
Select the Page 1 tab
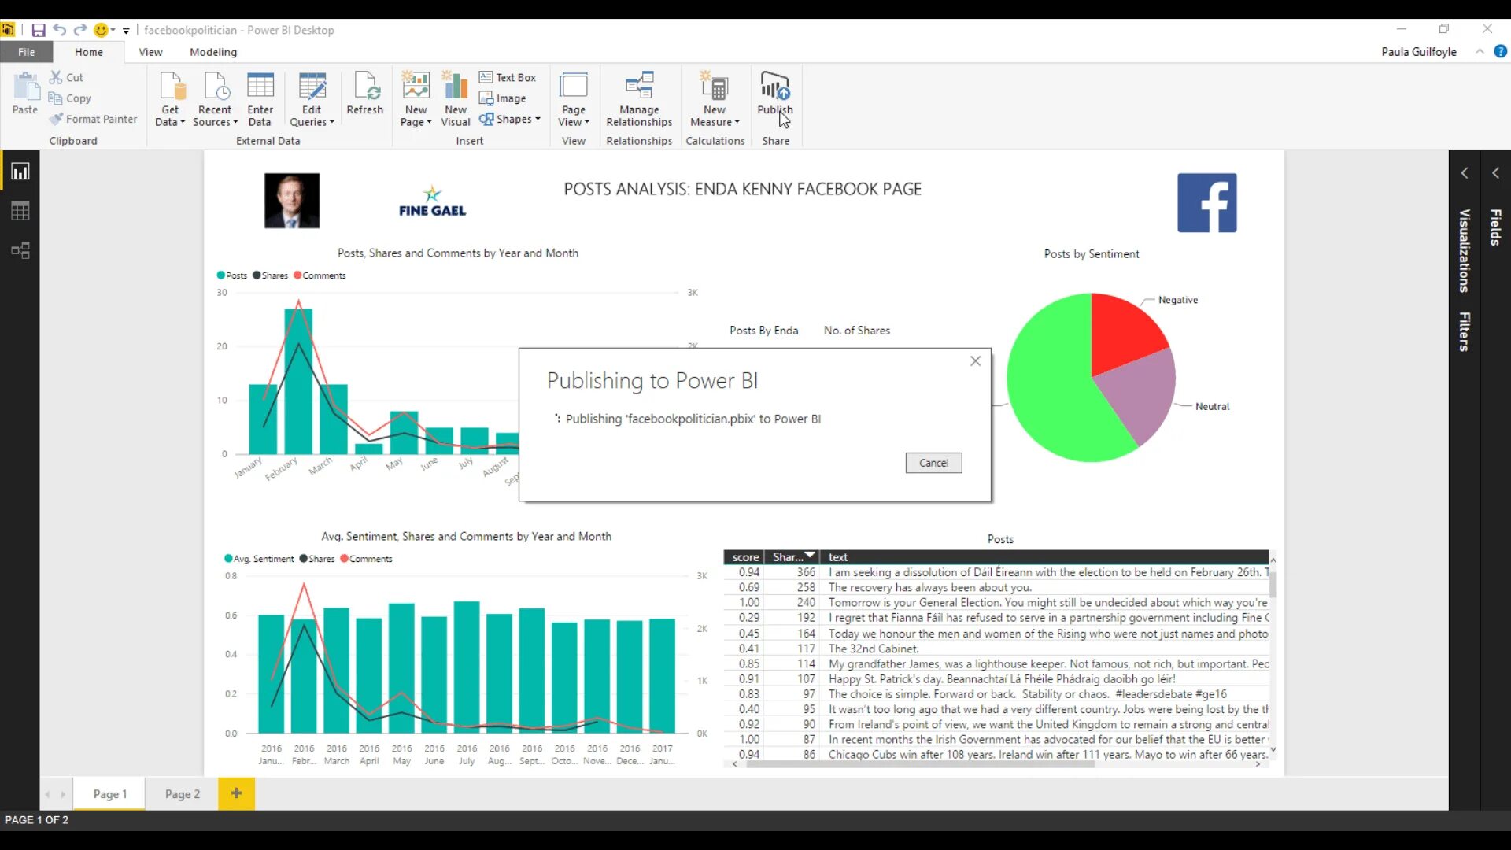(109, 793)
